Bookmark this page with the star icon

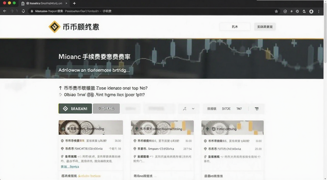276,11
